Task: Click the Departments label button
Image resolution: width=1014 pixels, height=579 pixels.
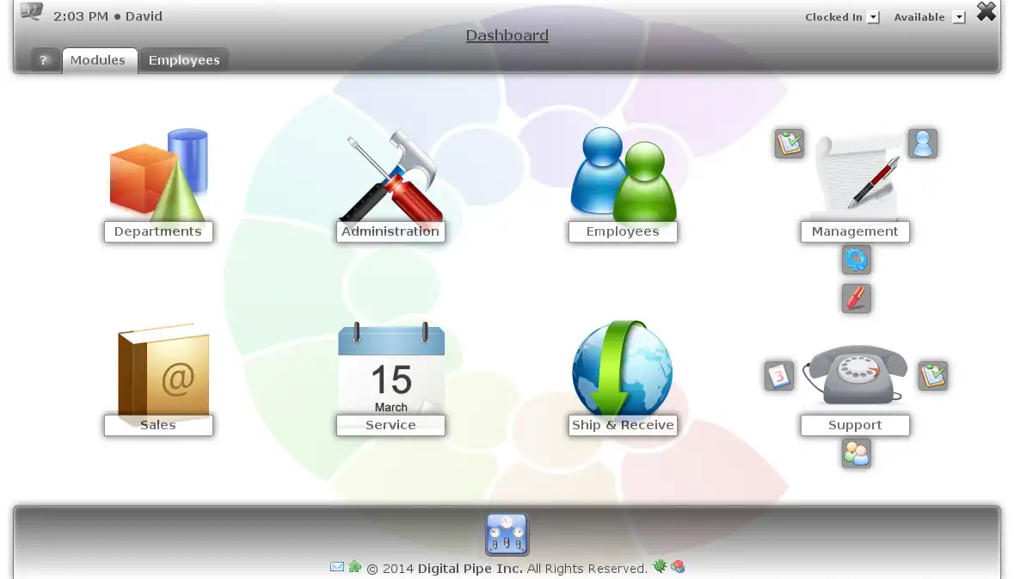Action: pos(158,231)
